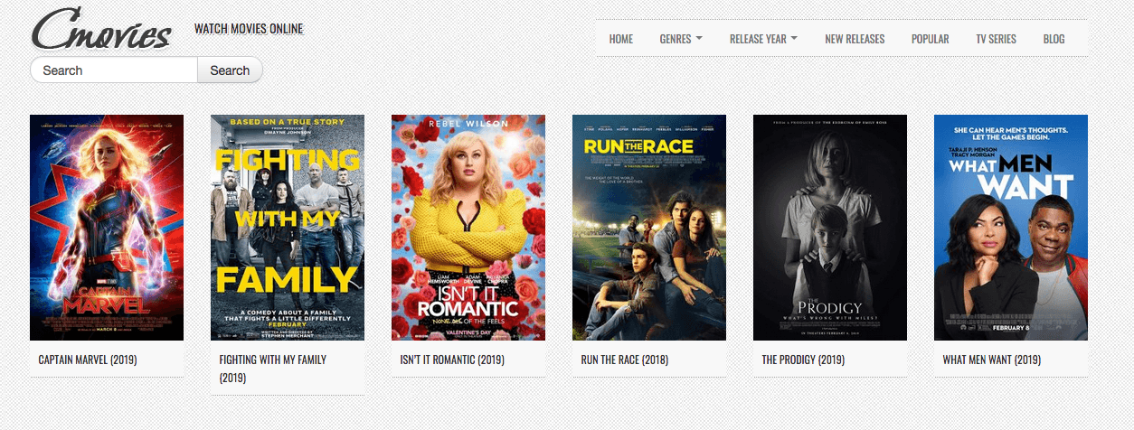Viewport: 1134px width, 430px height.
Task: Open the Popular menu item
Action: point(930,39)
